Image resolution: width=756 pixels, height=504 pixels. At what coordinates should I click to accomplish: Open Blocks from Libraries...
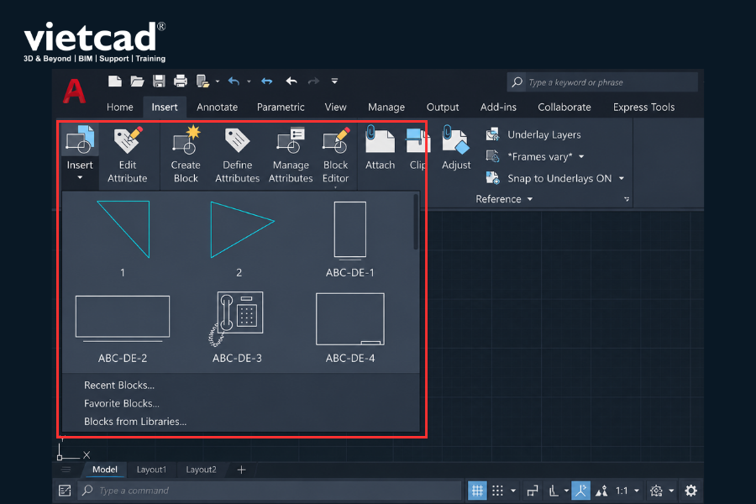tap(135, 422)
